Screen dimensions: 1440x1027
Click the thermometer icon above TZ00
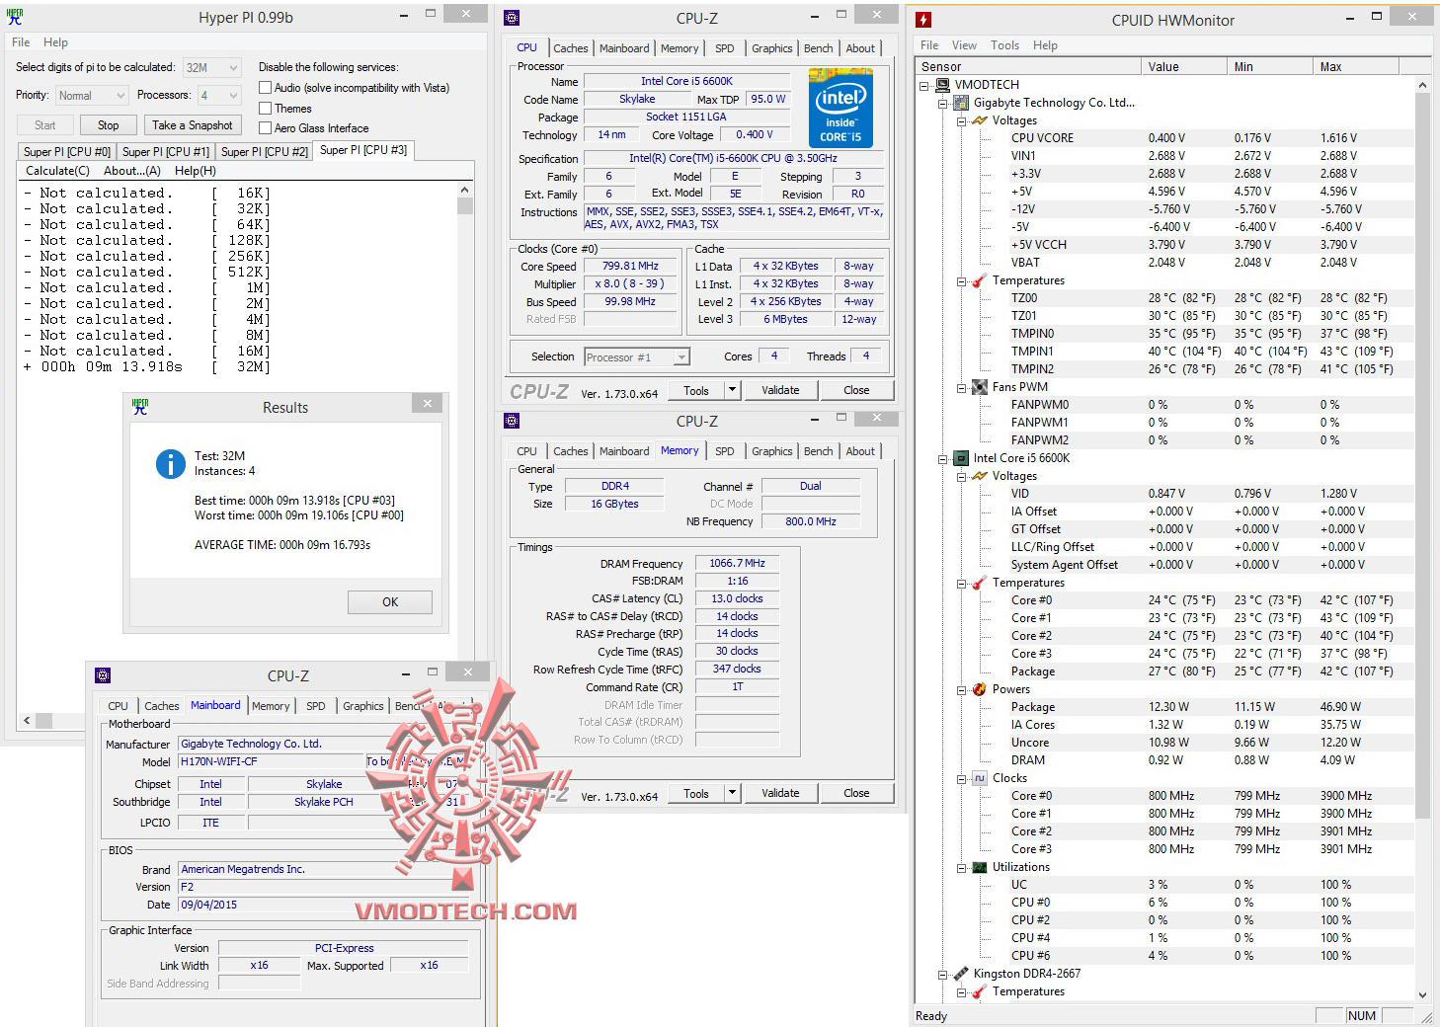(980, 280)
